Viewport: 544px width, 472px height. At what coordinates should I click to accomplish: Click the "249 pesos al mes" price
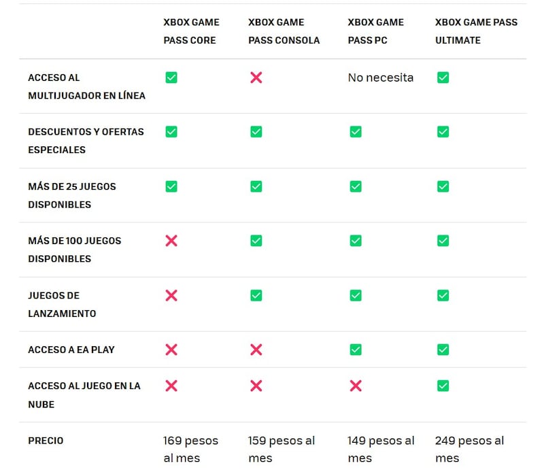(469, 449)
